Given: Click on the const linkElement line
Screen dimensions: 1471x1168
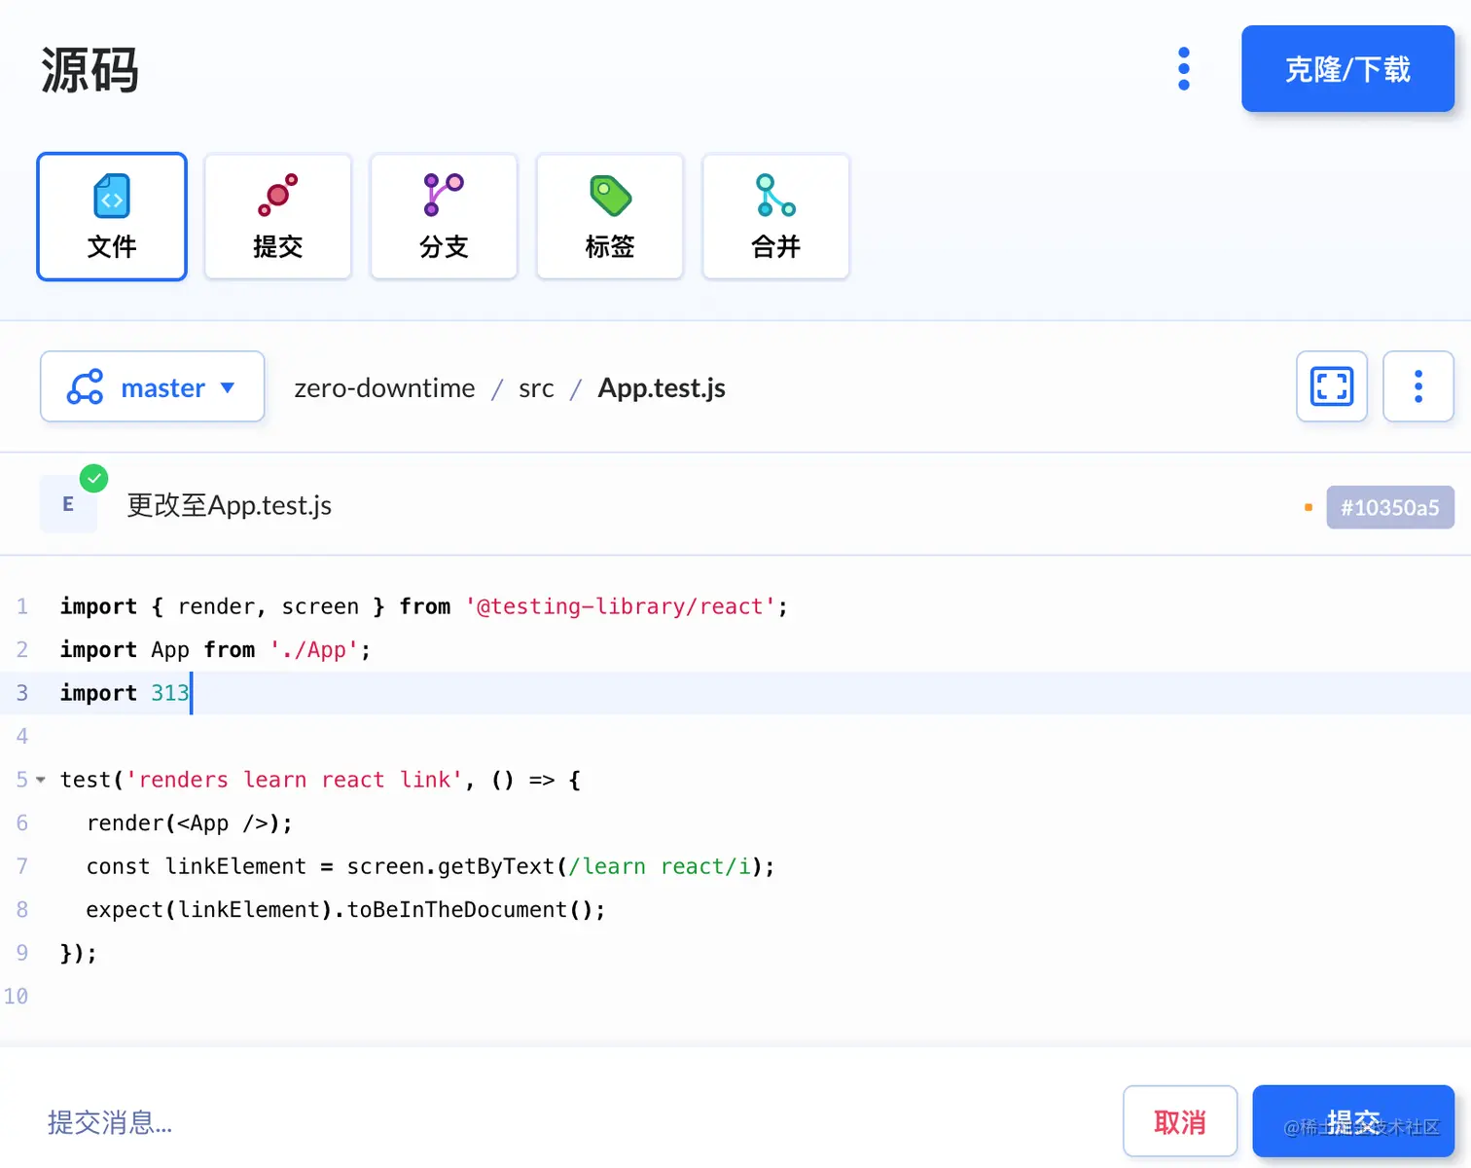Looking at the screenshot, I should (430, 866).
